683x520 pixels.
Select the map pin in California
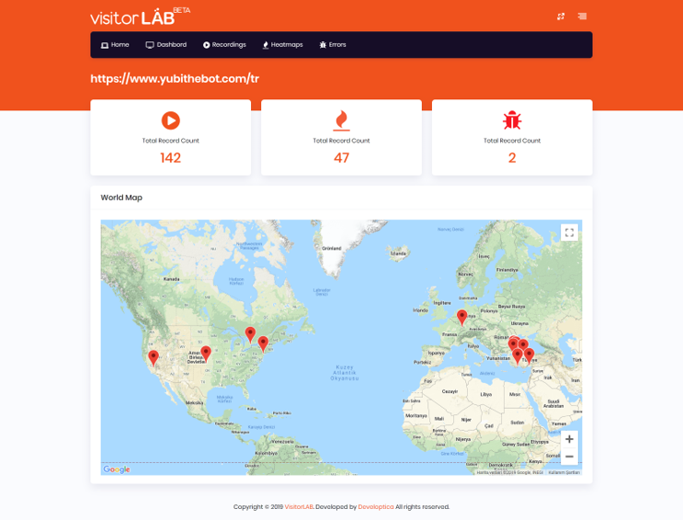154,358
